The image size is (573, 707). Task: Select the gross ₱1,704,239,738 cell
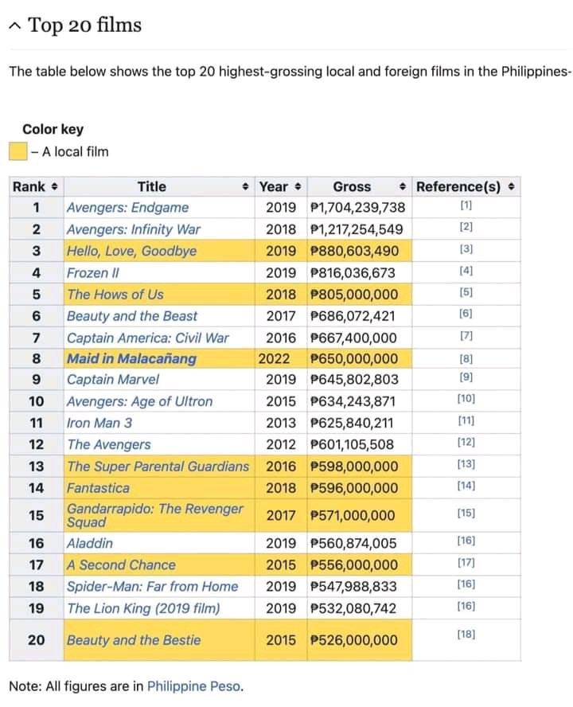(359, 208)
